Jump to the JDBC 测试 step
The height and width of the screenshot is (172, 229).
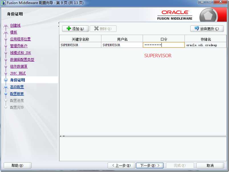(18, 73)
